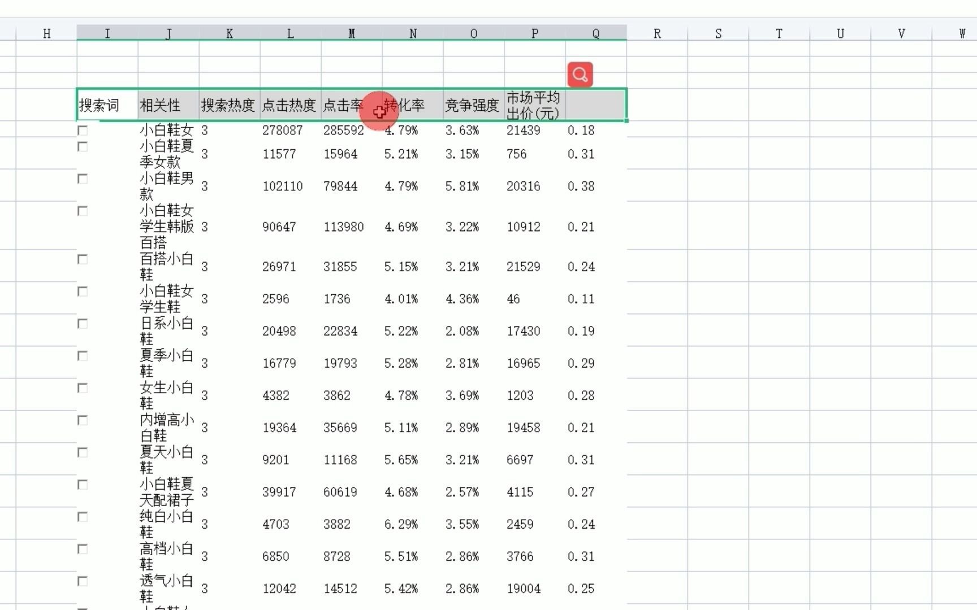977x610 pixels.
Task: Click the cell showing 3766
Action: click(x=535, y=556)
